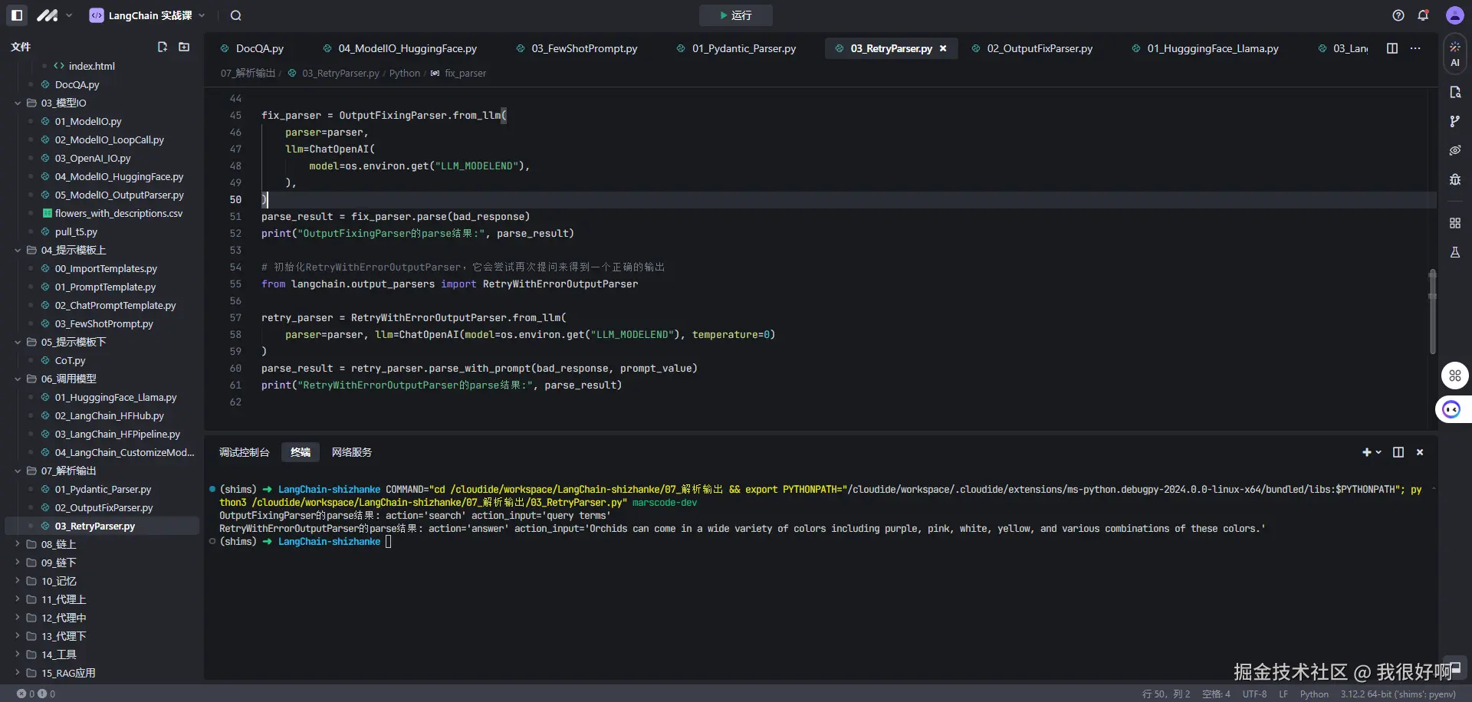Split the editor with the layout icon
The width and height of the screenshot is (1472, 702).
tap(1392, 48)
